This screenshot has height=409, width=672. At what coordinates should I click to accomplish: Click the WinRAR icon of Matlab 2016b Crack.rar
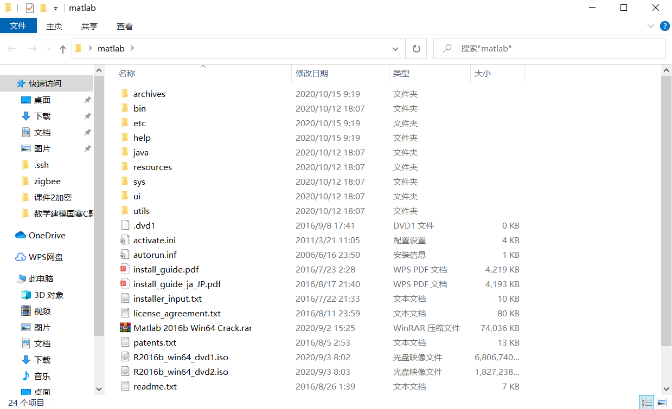pyautogui.click(x=125, y=328)
